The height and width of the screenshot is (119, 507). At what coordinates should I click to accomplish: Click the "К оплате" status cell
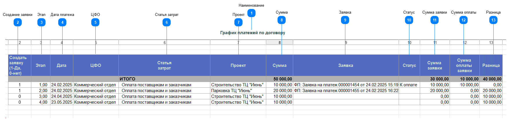(x=409, y=85)
